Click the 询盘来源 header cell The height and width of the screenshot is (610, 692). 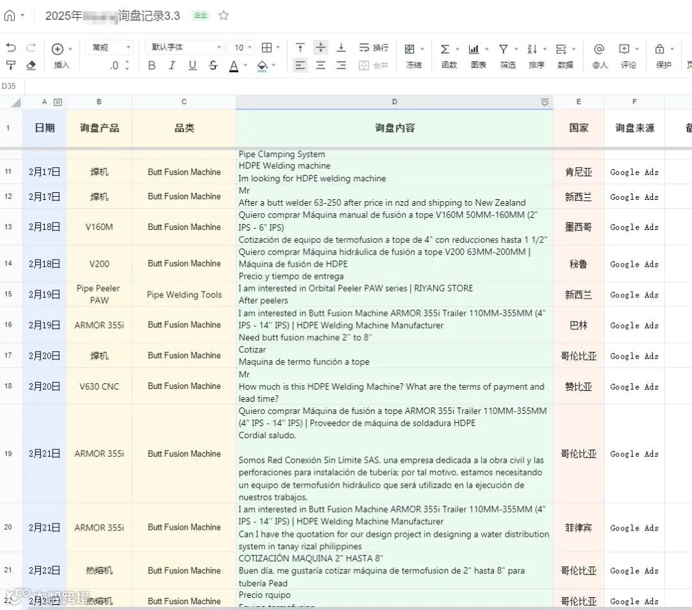pos(634,128)
